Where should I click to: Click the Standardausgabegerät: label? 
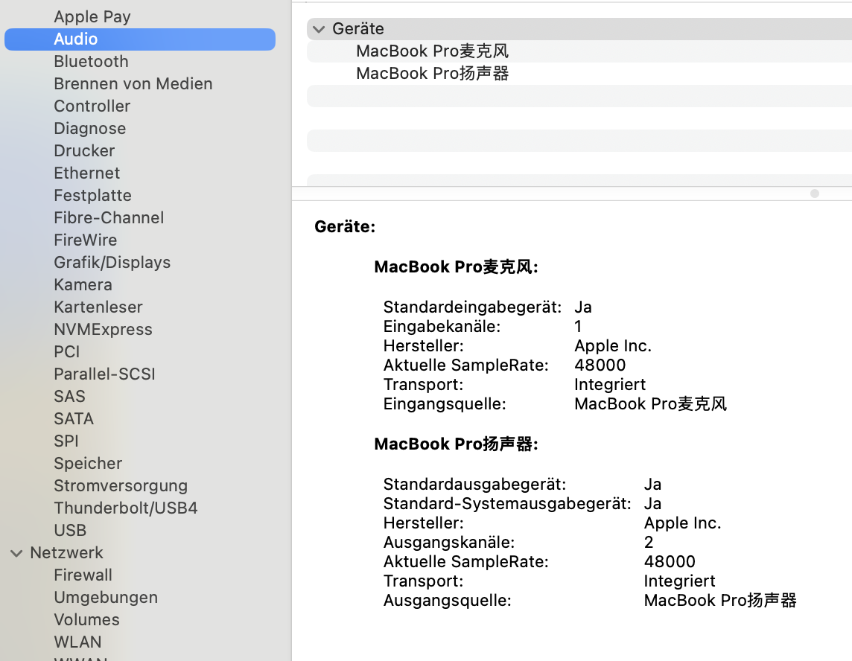(x=475, y=485)
